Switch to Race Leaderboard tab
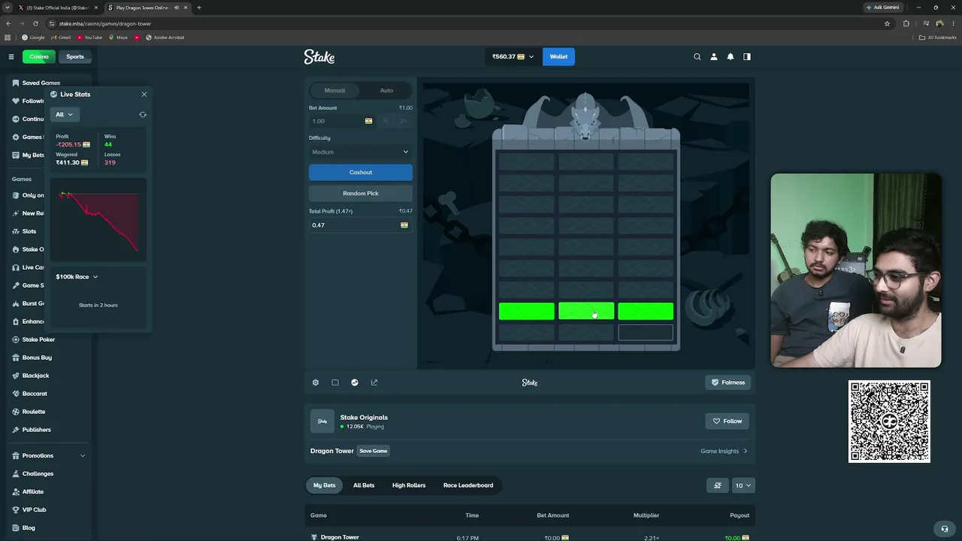Screen dimensions: 962x541 point(468,485)
